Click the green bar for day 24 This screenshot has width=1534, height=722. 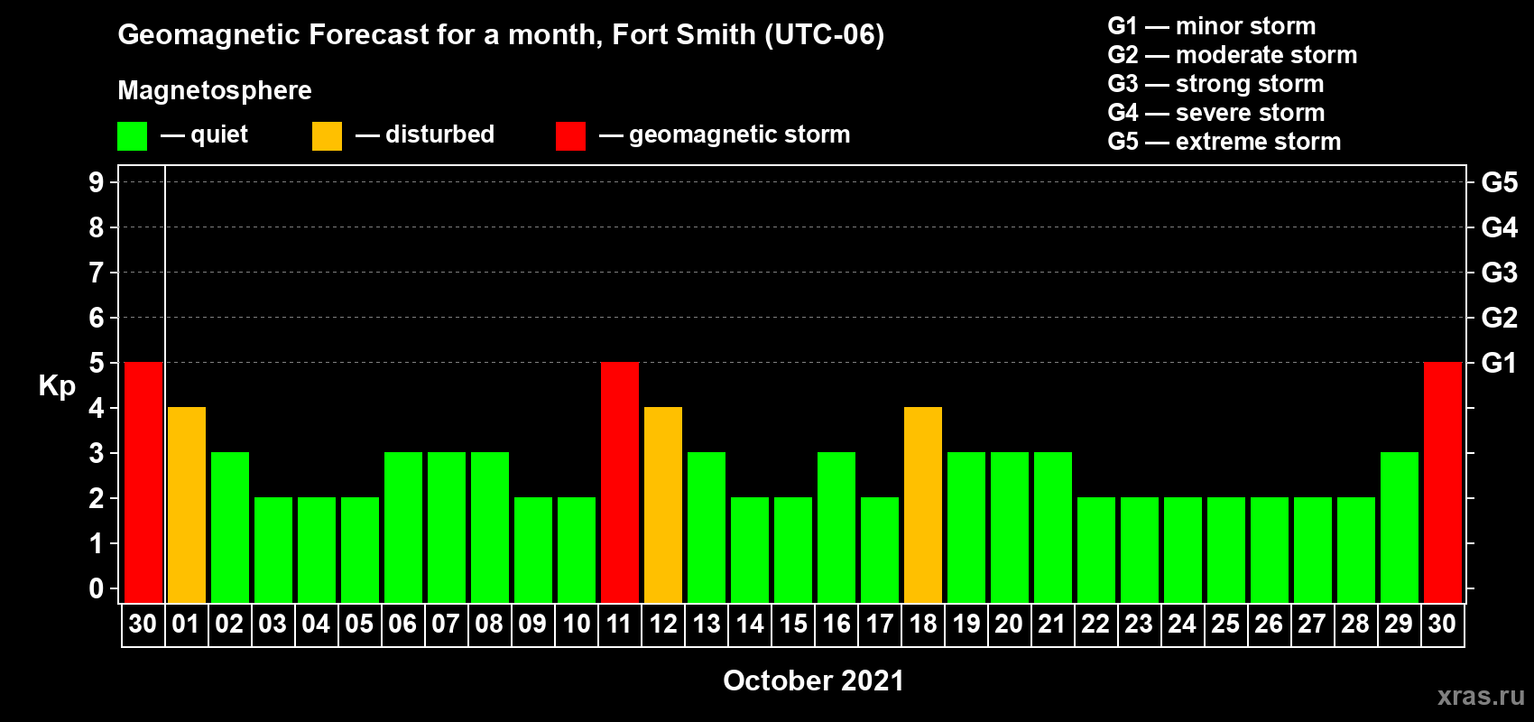[1183, 551]
